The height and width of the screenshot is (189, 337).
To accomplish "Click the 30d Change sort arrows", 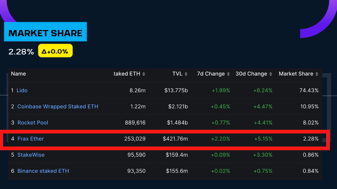I will (x=270, y=74).
